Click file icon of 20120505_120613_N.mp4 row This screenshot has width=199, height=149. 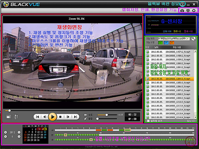coord(148,86)
